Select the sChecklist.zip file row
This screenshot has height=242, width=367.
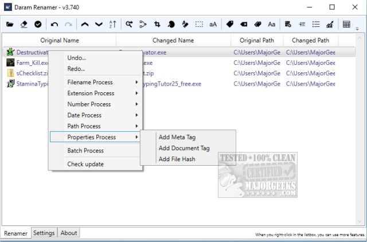[x=179, y=73]
